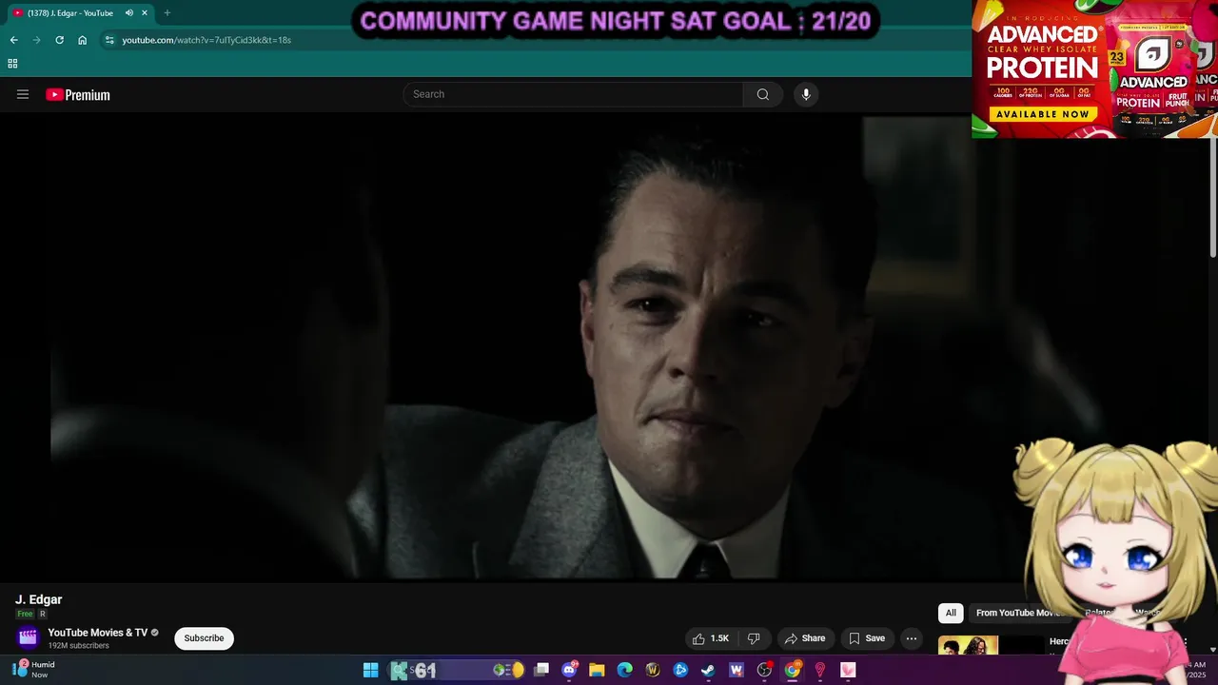The width and height of the screenshot is (1218, 685).
Task: Like the video with thumbs up
Action: coord(712,638)
